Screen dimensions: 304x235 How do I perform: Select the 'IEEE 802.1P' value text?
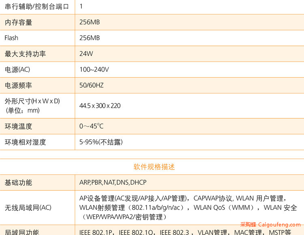pos(96,232)
